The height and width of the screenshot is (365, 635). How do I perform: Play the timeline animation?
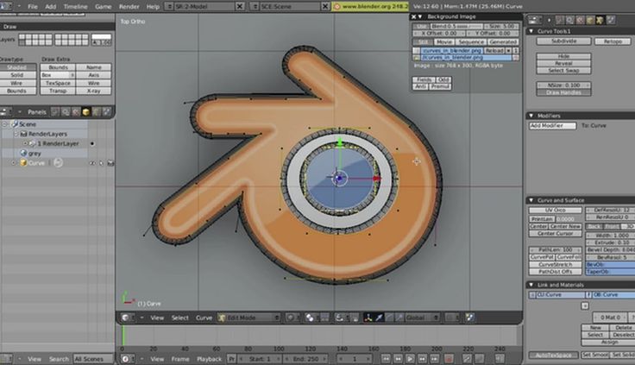click(410, 359)
